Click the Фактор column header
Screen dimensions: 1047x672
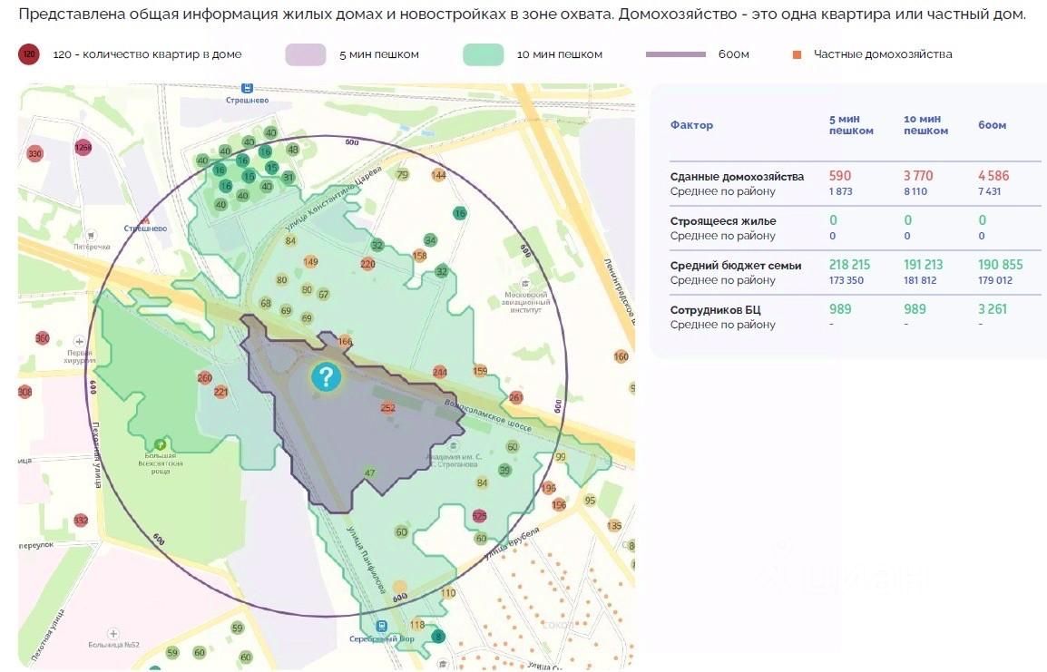pos(691,125)
